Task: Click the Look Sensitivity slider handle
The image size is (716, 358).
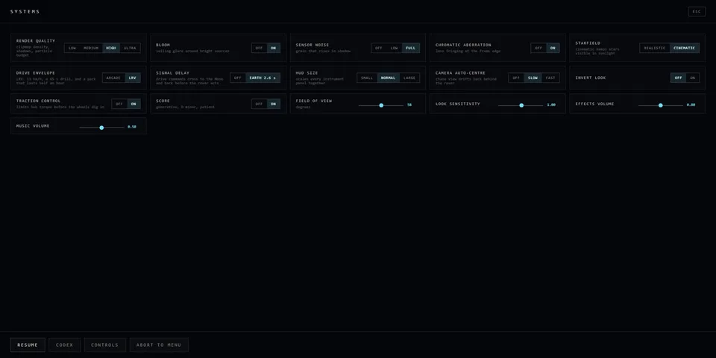Action: click(x=521, y=105)
